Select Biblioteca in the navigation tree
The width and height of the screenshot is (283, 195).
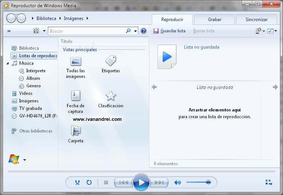(25, 48)
